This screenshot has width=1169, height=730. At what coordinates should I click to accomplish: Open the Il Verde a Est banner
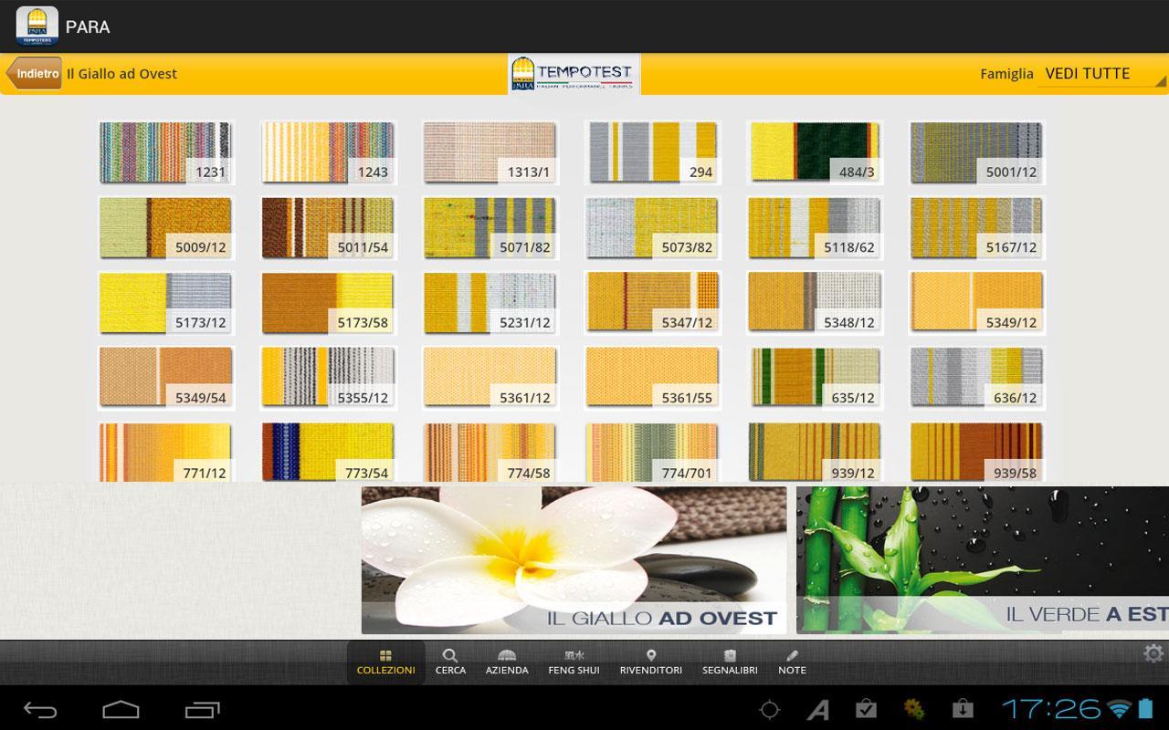pos(982,559)
